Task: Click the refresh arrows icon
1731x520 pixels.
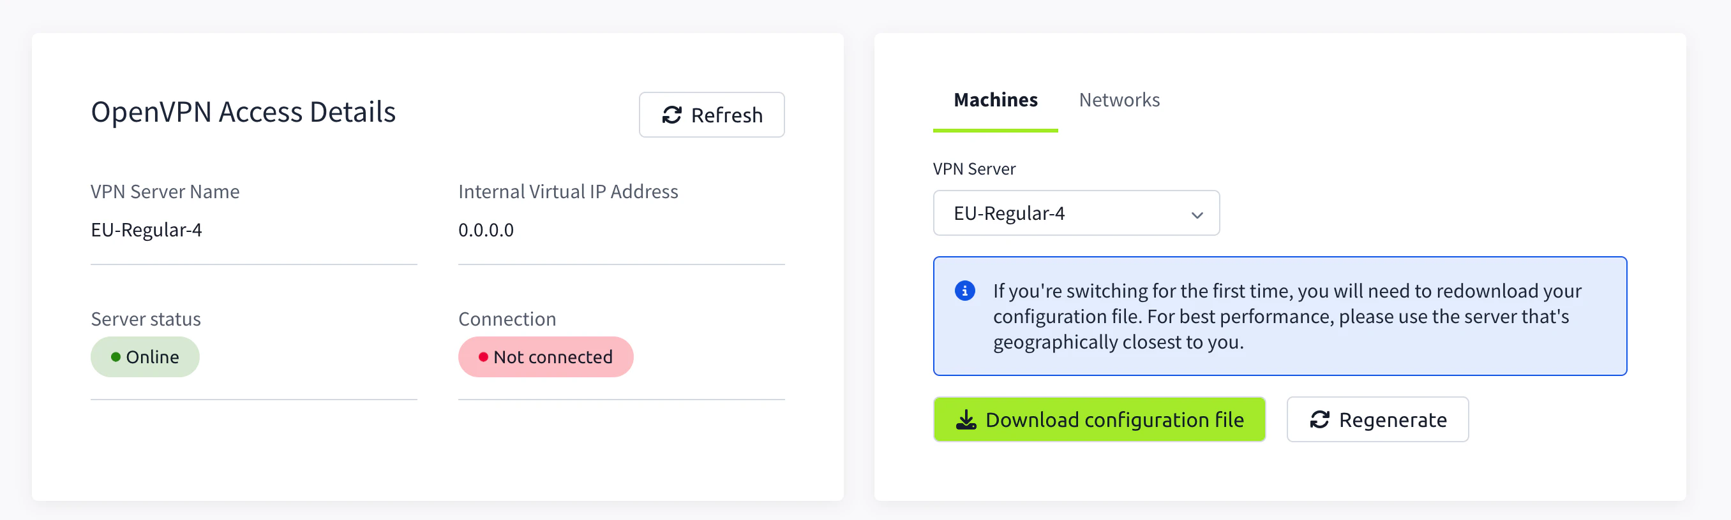Action: tap(671, 115)
